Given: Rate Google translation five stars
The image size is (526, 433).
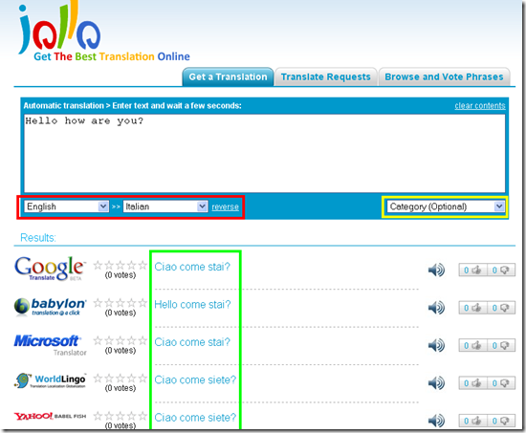Looking at the screenshot, I should pos(142,266).
